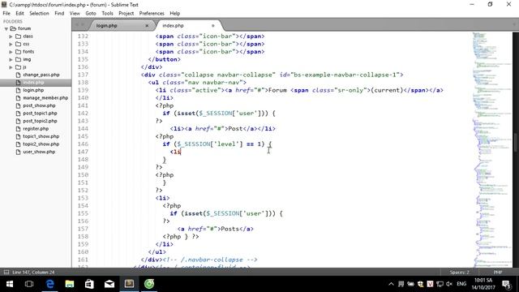
Task: Open the File menu
Action: click(x=6, y=14)
